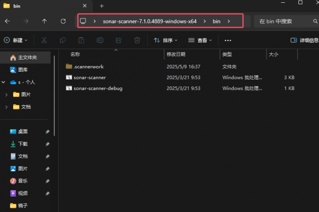Image resolution: width=319 pixels, height=212 pixels.
Task: Click the Forward navigation arrow
Action: click(x=26, y=21)
